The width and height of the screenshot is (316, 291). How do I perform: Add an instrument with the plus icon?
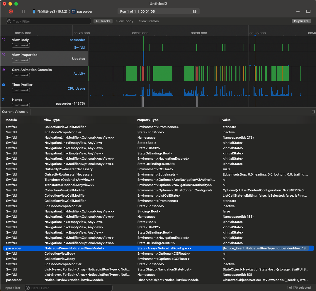pos(298,11)
